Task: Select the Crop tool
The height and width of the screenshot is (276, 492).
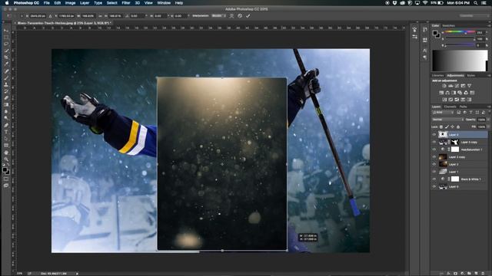Action: click(x=6, y=58)
